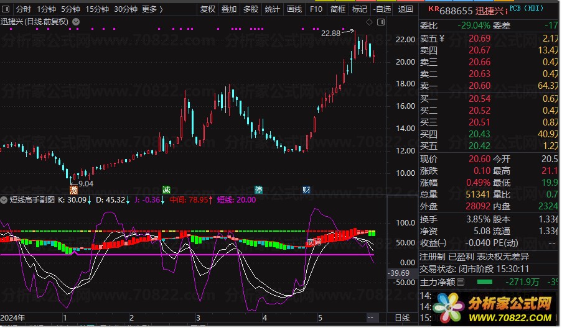
Task: Click month marker 3 on the time axis
Action: pos(198,317)
